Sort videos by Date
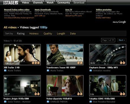 point(73,34)
